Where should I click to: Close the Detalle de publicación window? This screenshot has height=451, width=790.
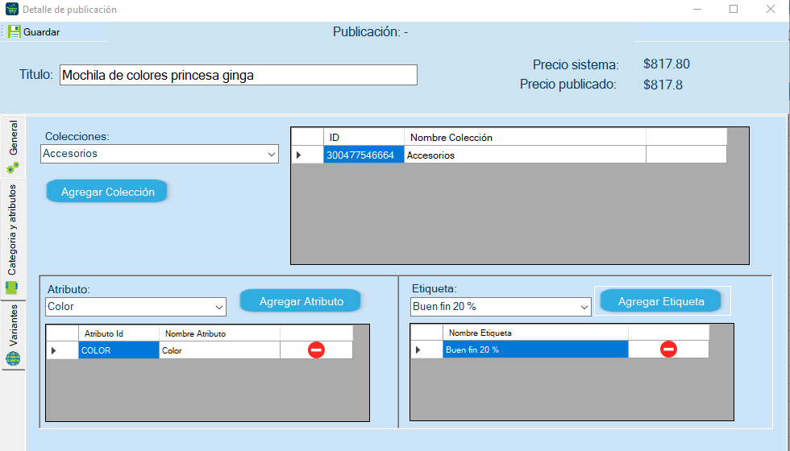coord(771,9)
